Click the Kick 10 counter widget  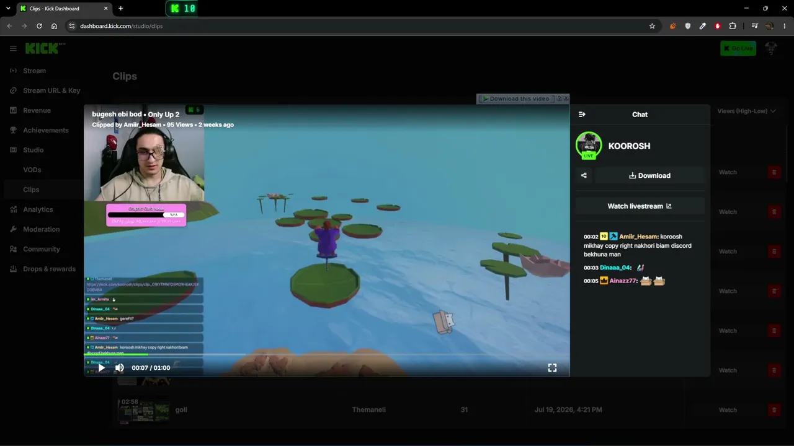point(182,9)
